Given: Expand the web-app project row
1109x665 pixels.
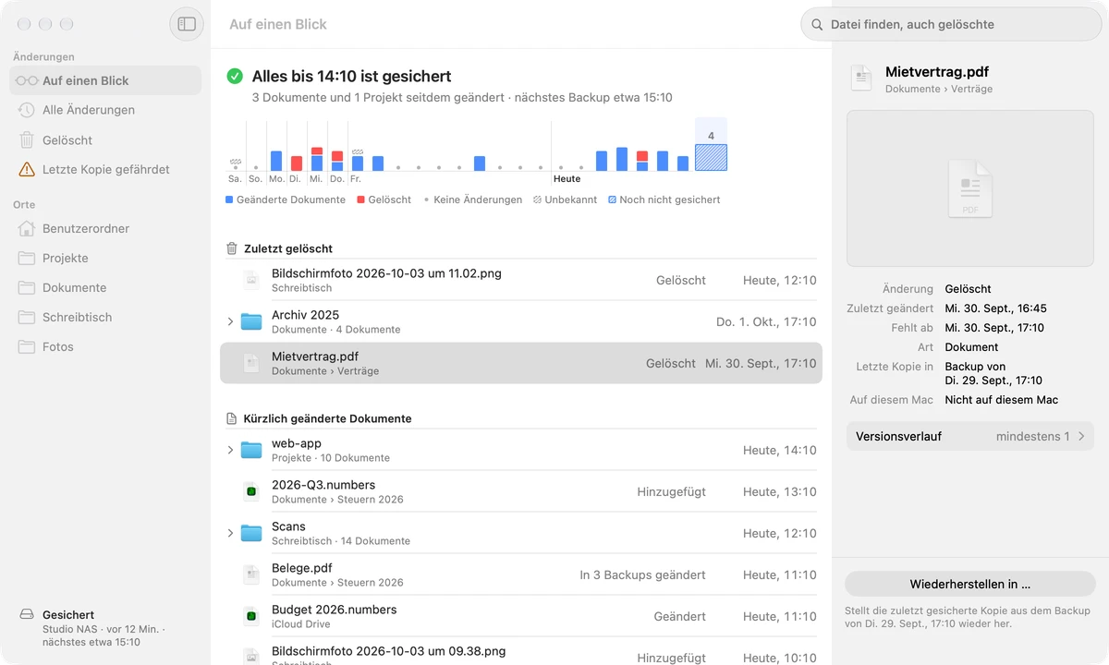Looking at the screenshot, I should (x=230, y=450).
